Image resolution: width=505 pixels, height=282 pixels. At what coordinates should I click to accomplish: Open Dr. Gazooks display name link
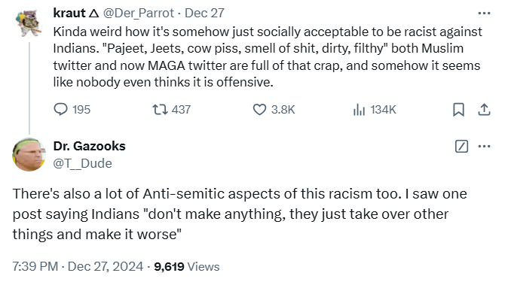(x=90, y=146)
